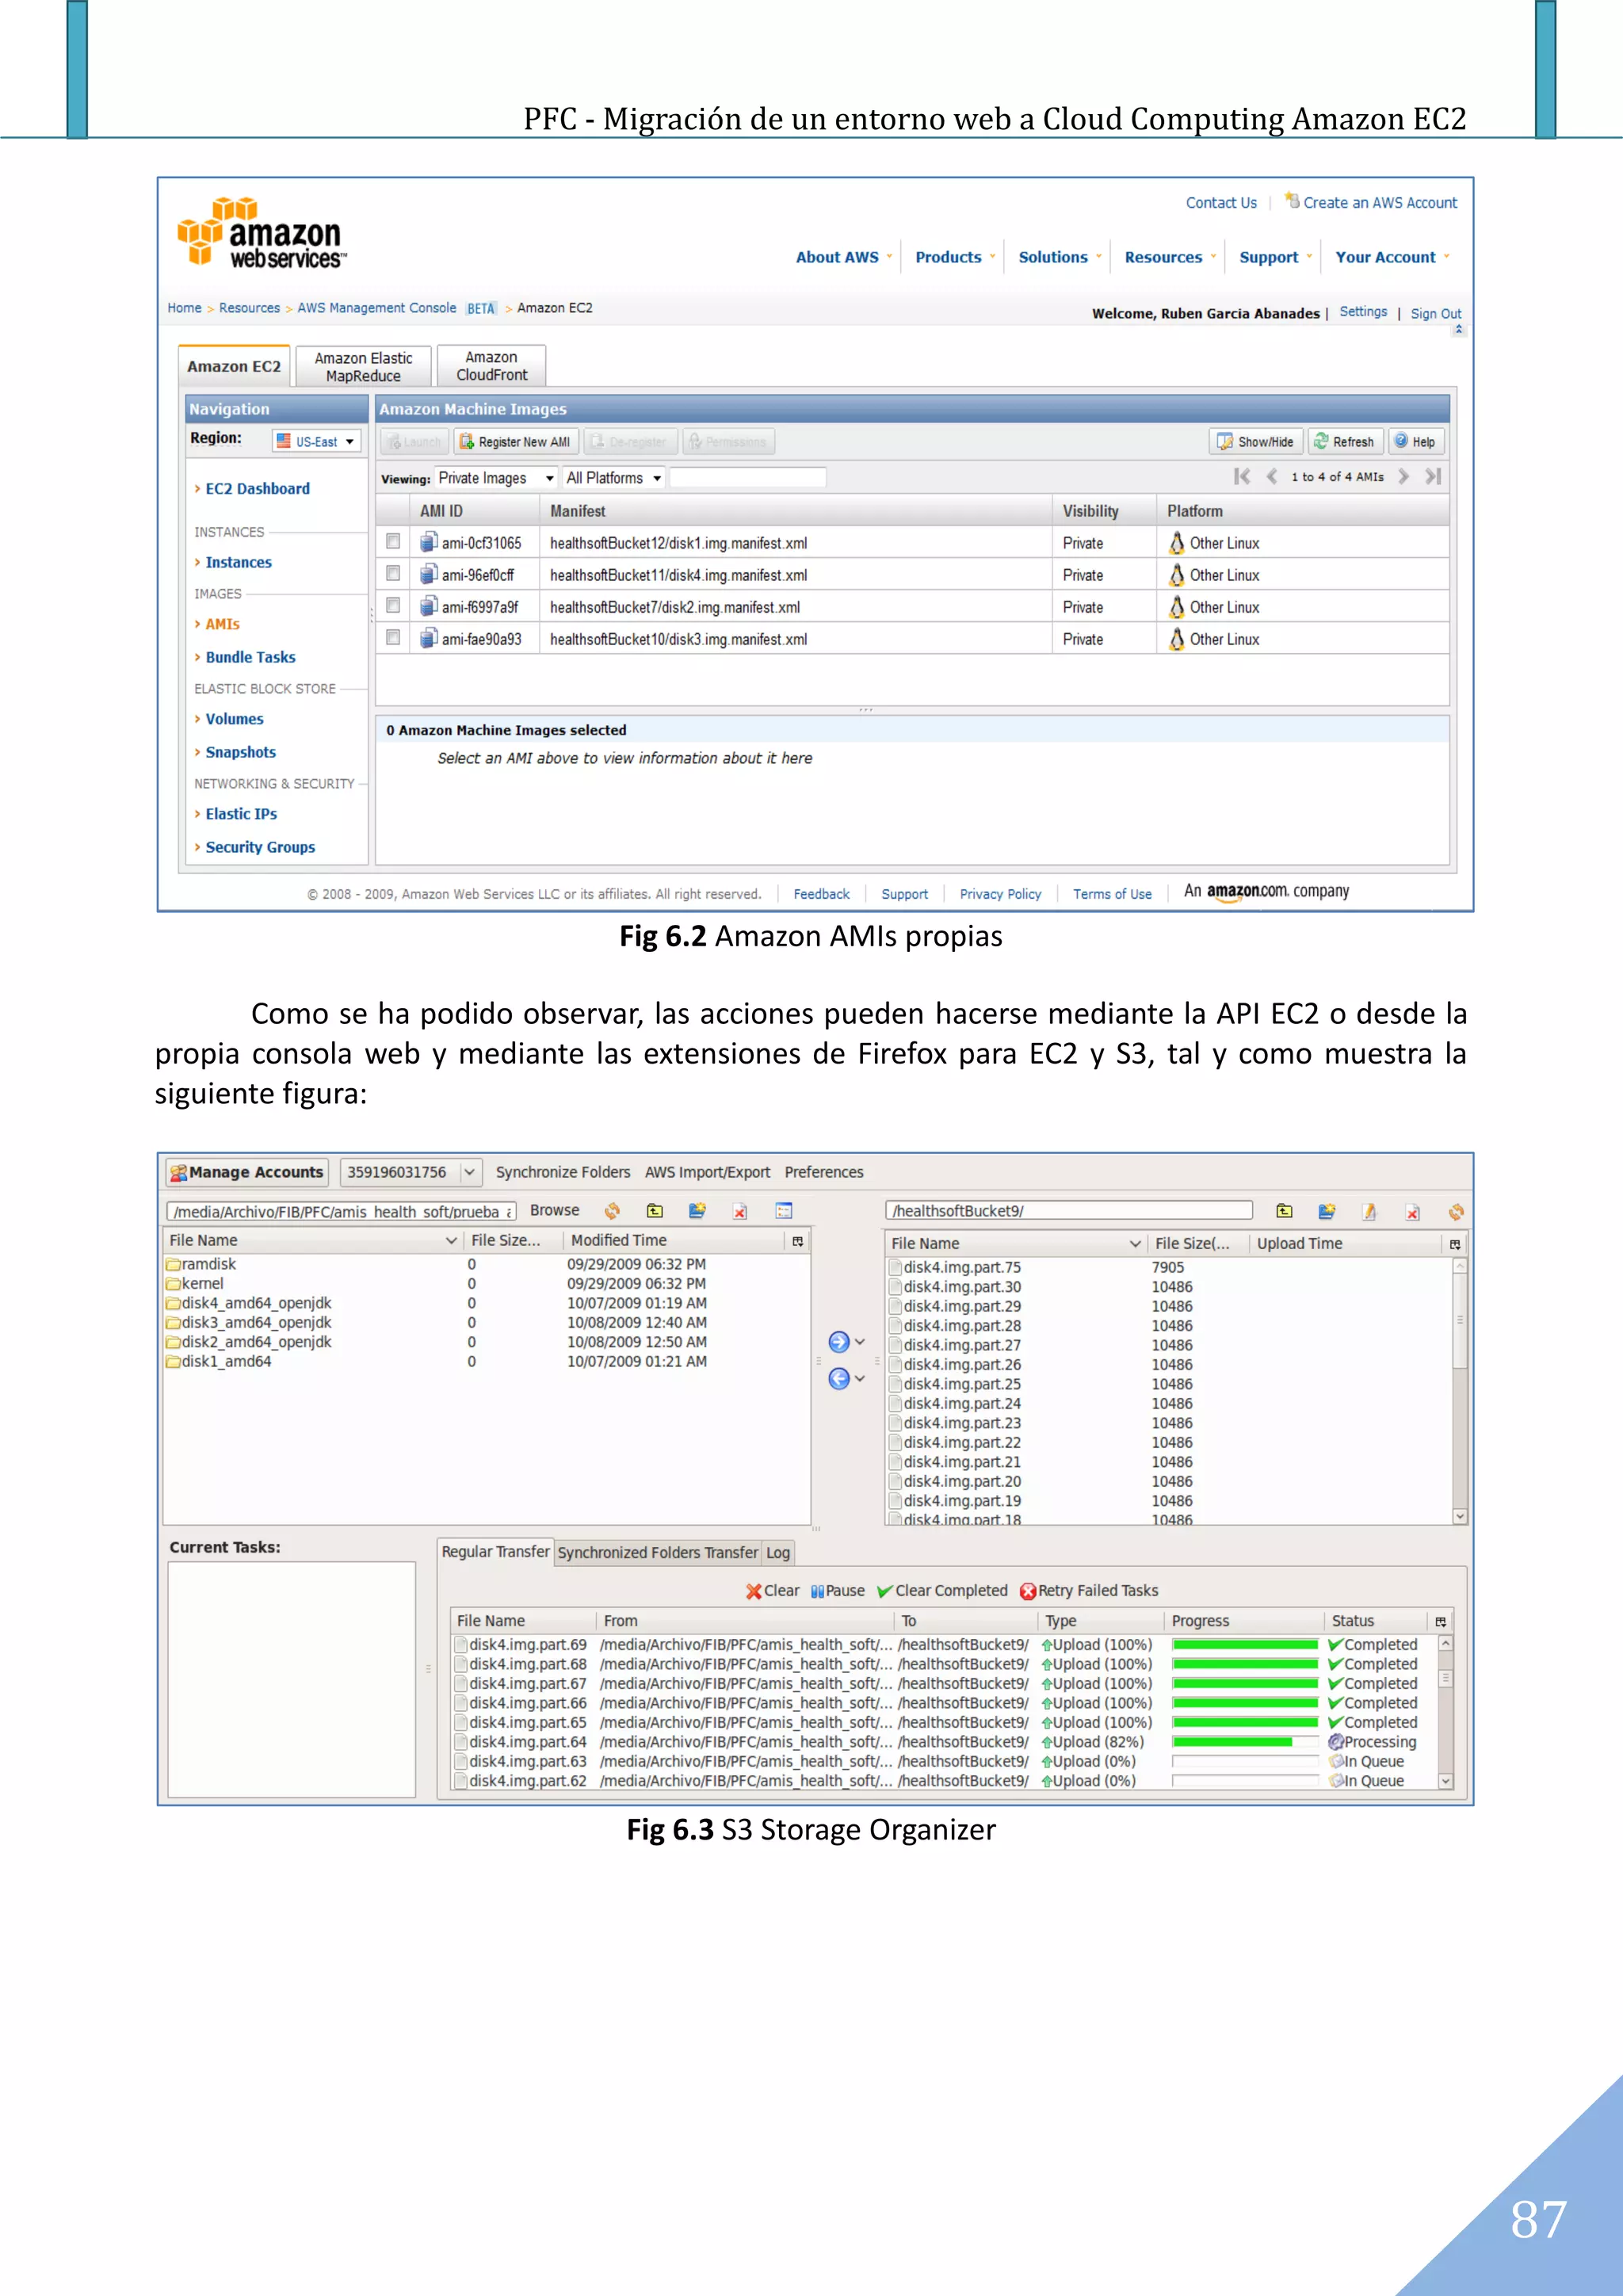Click the remote pane refresh icon
The width and height of the screenshot is (1623, 2296).
(1455, 1212)
